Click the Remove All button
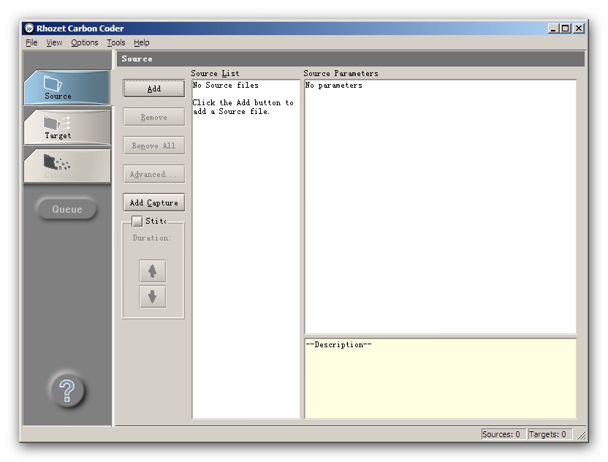Image resolution: width=608 pixels, height=462 pixels. 154,145
